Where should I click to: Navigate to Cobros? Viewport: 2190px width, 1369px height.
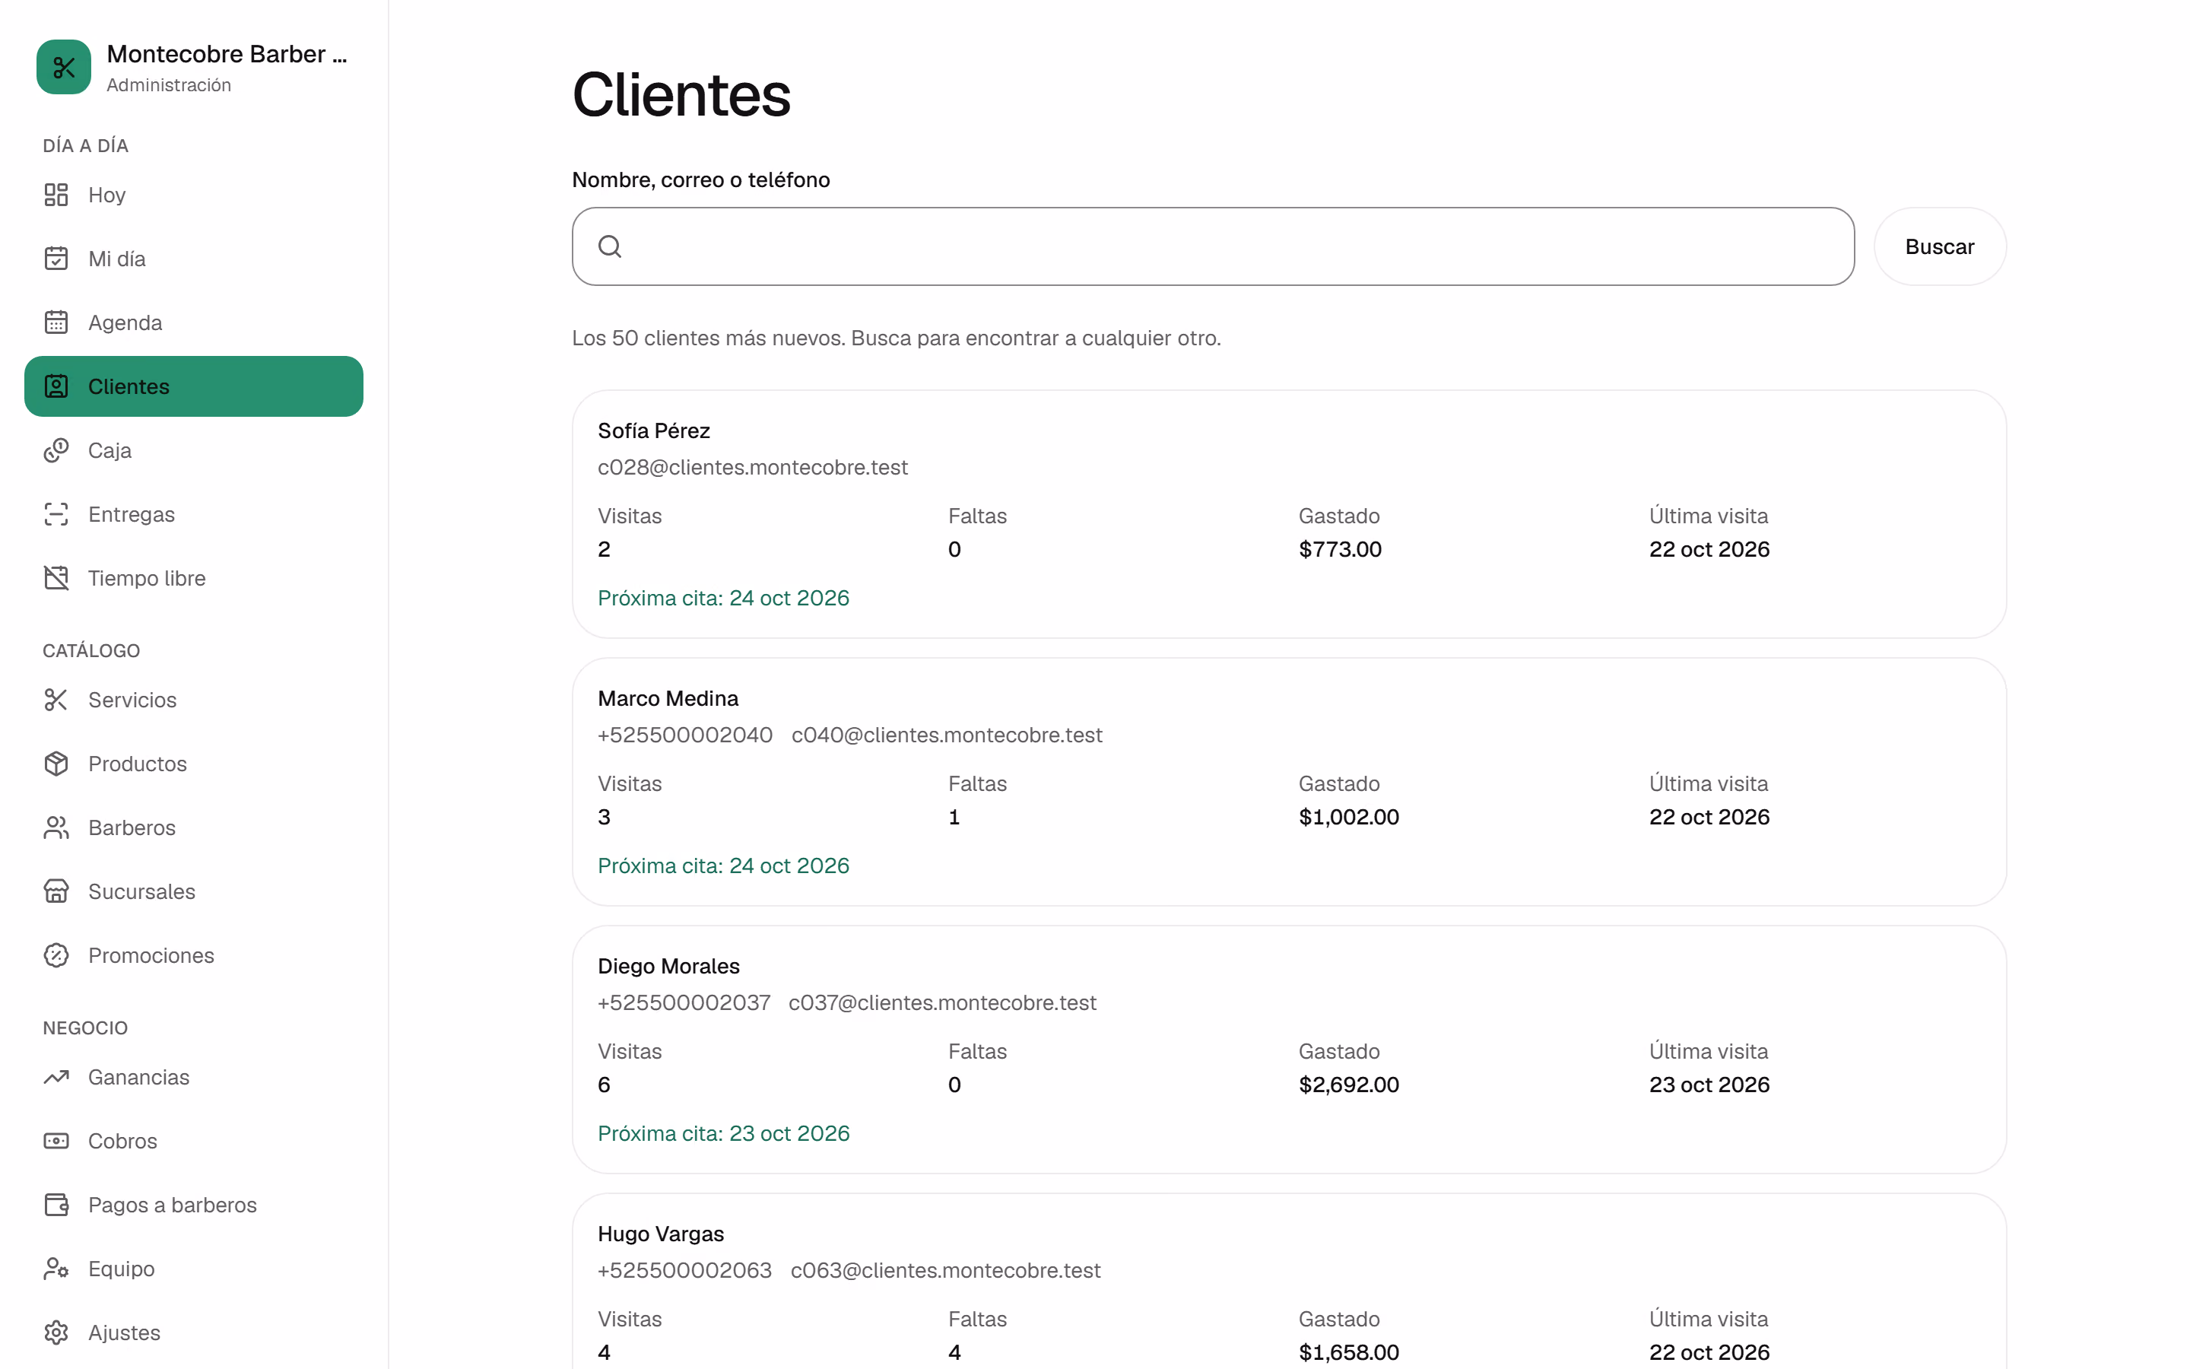pos(194,1141)
